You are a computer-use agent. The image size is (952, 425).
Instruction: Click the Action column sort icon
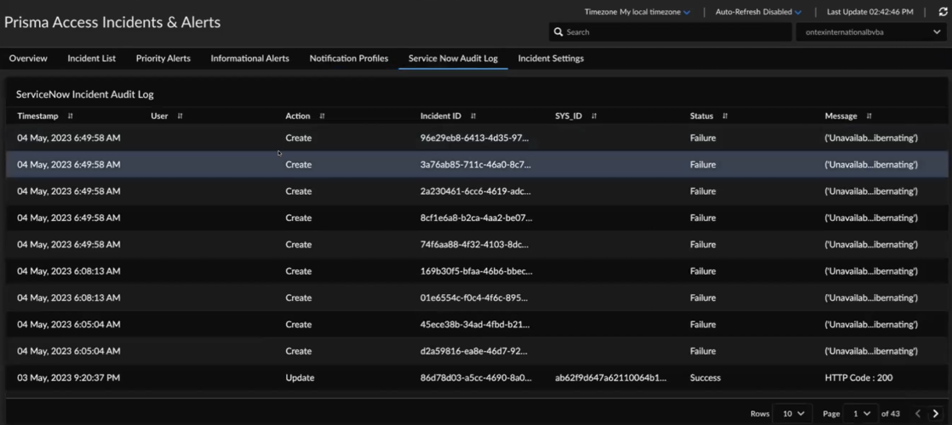tap(322, 116)
